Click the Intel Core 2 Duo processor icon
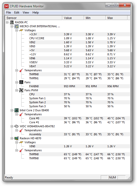The image size is (137, 186). click(x=16, y=110)
